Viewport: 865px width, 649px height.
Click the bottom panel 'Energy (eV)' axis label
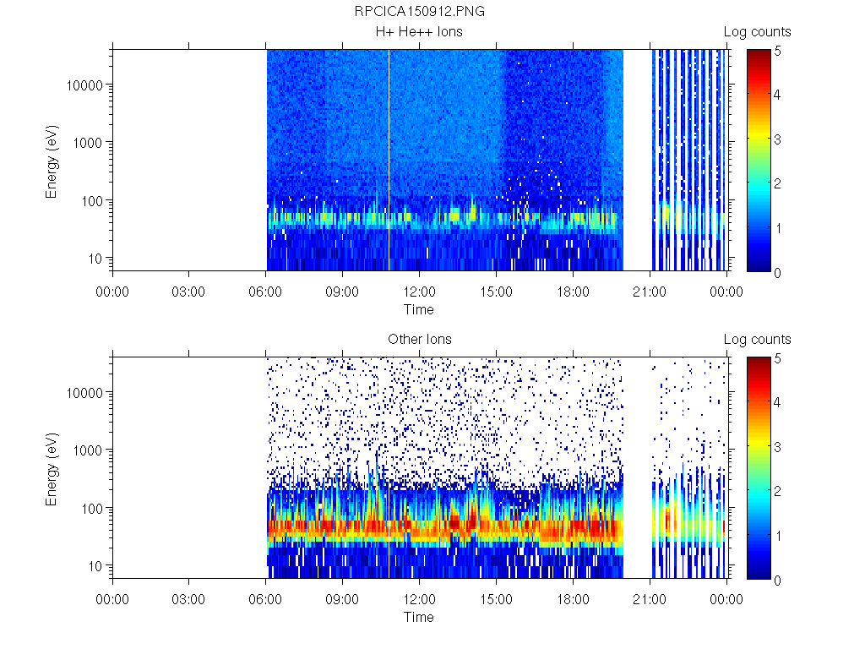(51, 469)
